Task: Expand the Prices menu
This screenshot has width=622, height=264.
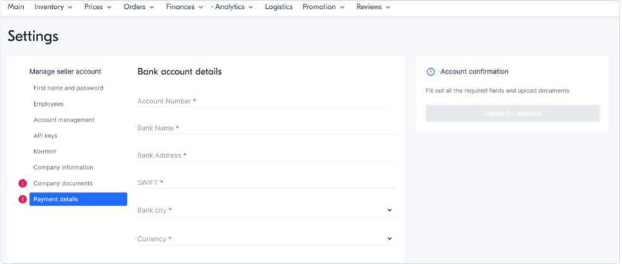Action: tap(97, 7)
